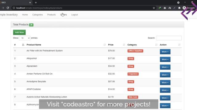The width and height of the screenshot is (197, 110).
Task: Open a new browser tab
Action: (x=36, y=2)
